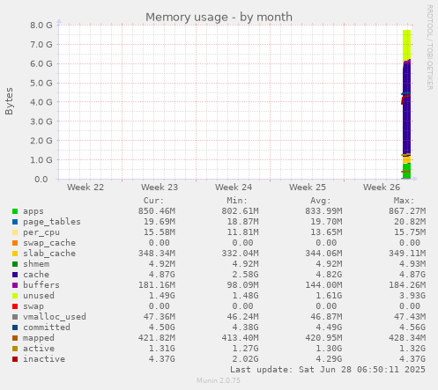
Task: Click the 'Min:' column header
Action: (237, 201)
